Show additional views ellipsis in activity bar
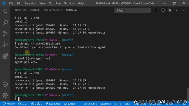 point(5,67)
